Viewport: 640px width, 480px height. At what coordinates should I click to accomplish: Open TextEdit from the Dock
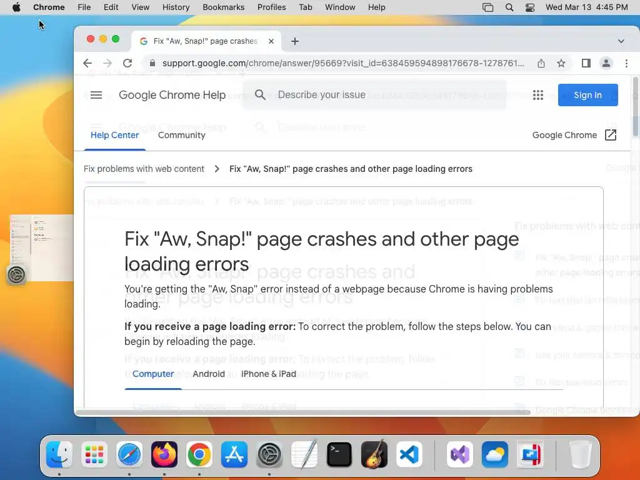coord(304,454)
